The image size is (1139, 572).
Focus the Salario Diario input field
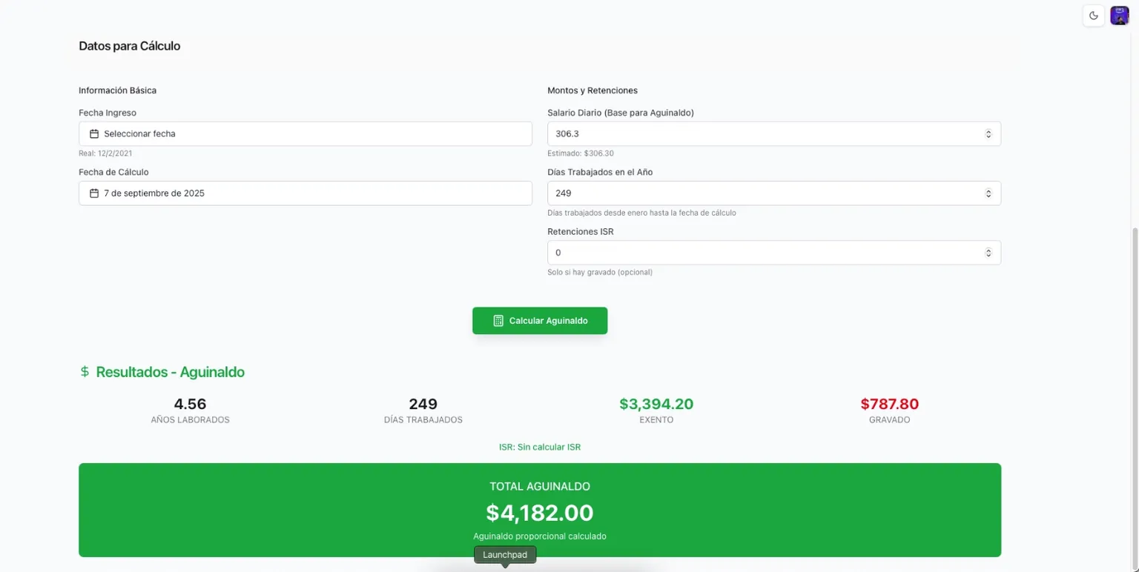[774, 134]
